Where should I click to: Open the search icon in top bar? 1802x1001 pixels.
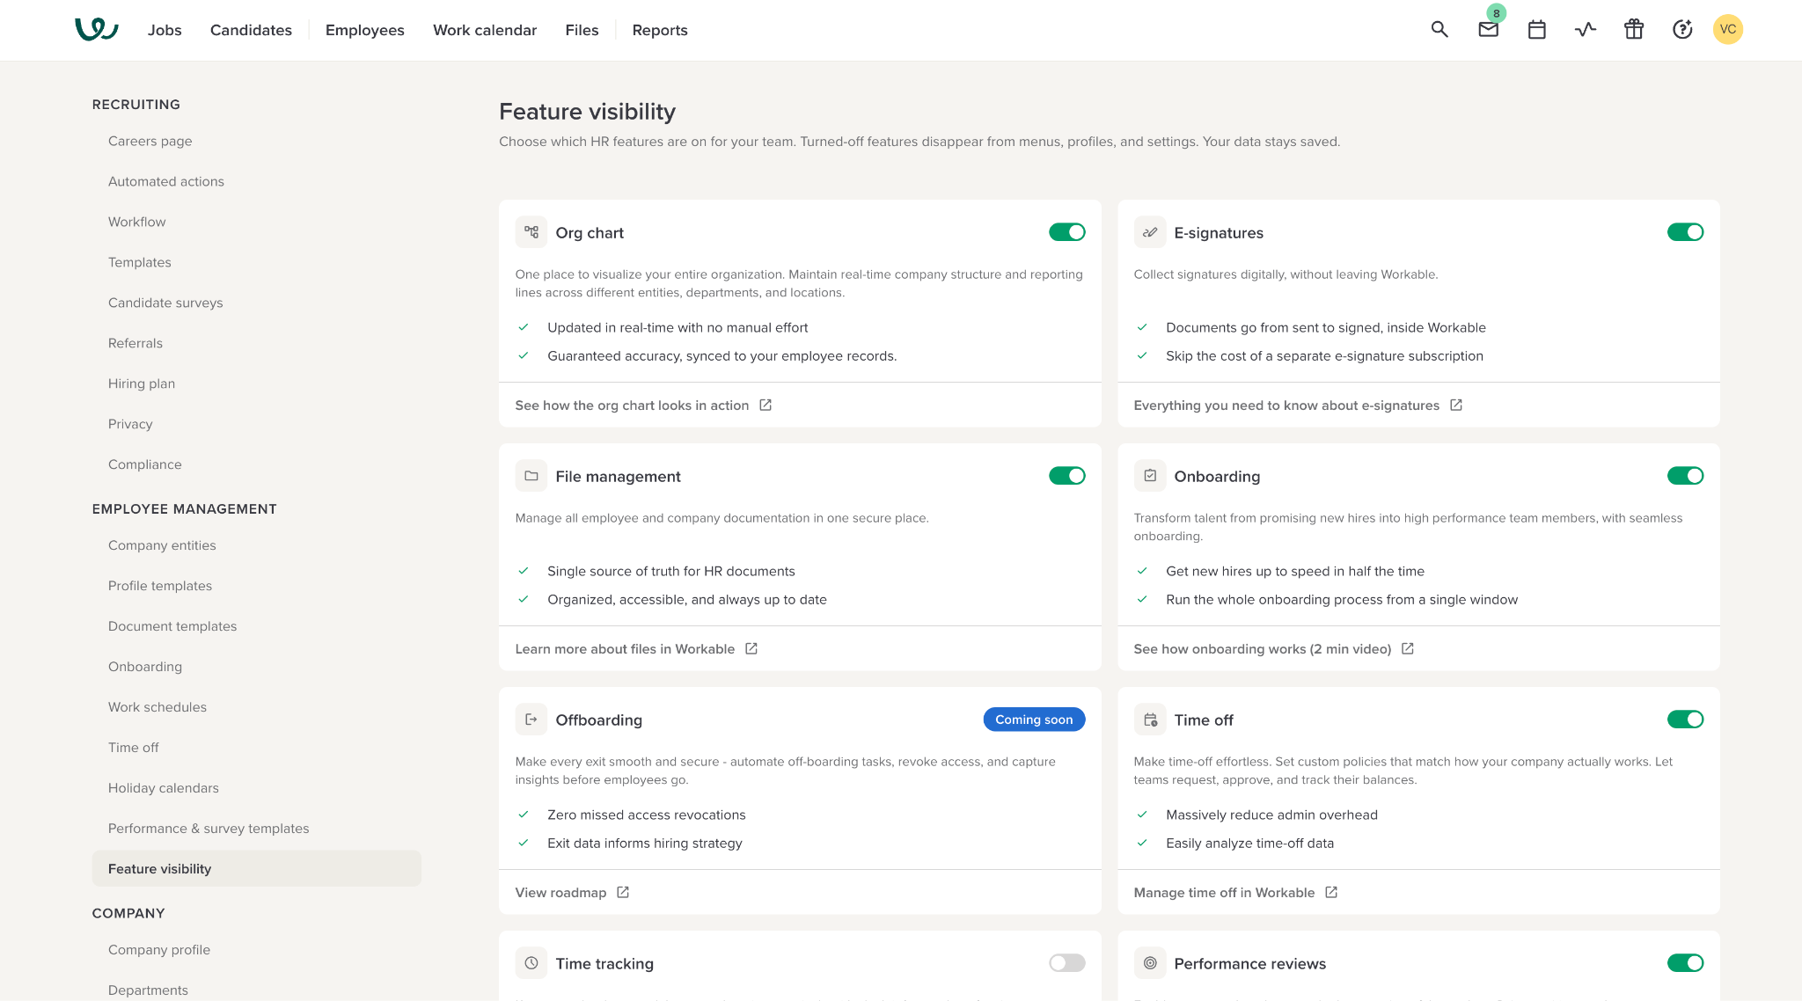[1439, 29]
